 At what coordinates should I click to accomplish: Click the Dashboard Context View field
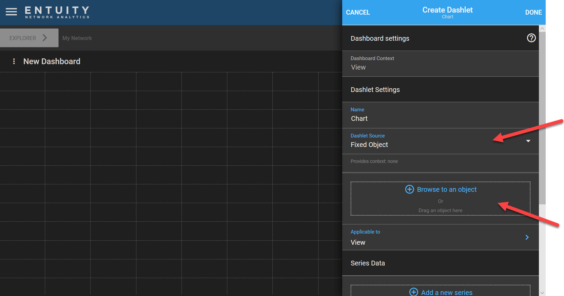click(358, 68)
